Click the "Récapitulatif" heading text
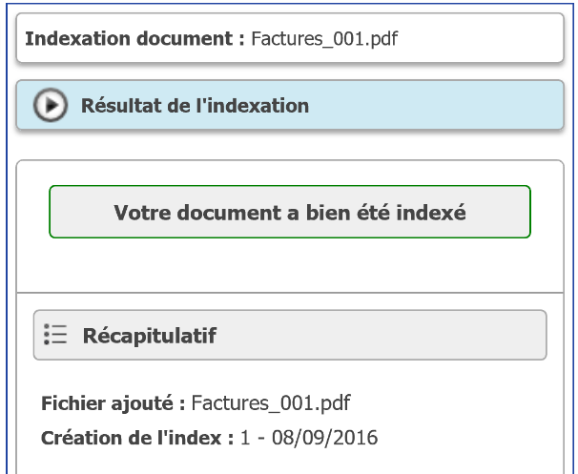 click(149, 336)
